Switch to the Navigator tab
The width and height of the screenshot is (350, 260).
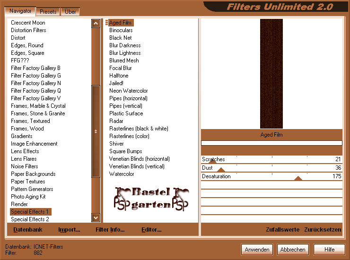click(20, 11)
